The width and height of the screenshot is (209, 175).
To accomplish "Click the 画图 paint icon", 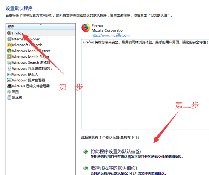I will tap(9, 92).
